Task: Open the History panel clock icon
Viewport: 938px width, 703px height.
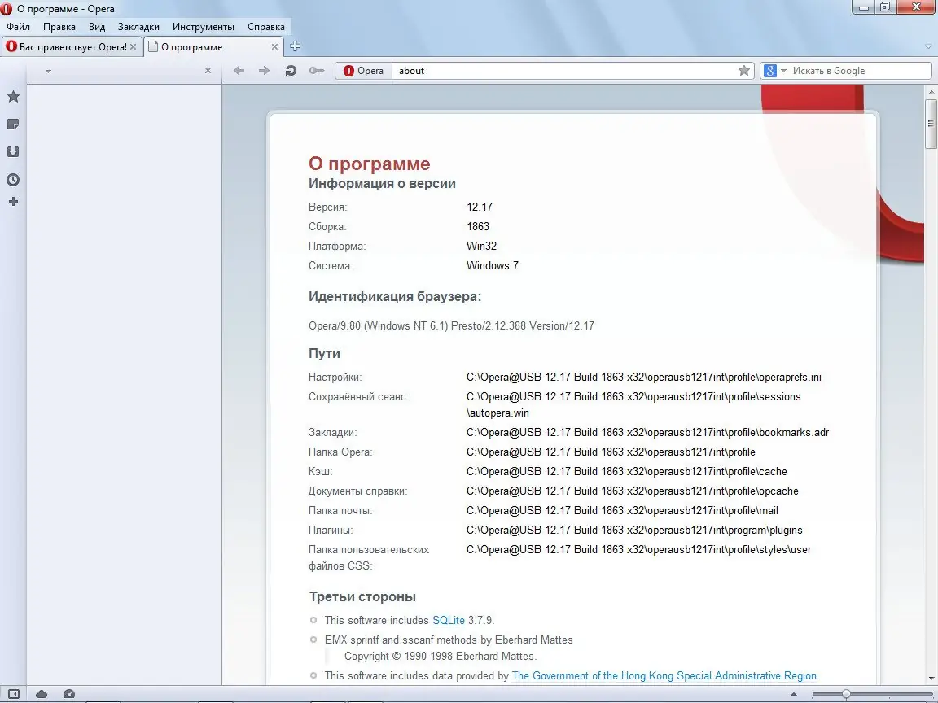Action: [13, 179]
